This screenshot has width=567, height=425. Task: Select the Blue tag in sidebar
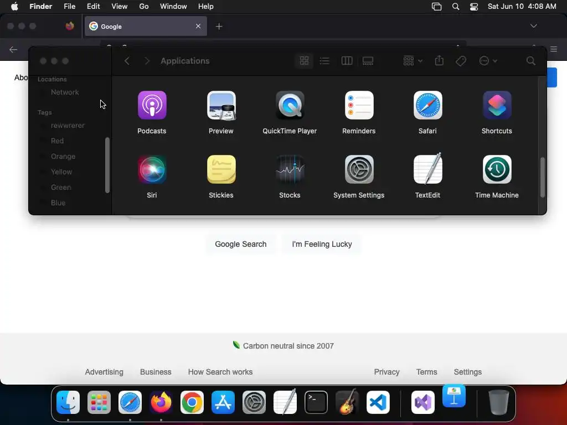coord(58,203)
